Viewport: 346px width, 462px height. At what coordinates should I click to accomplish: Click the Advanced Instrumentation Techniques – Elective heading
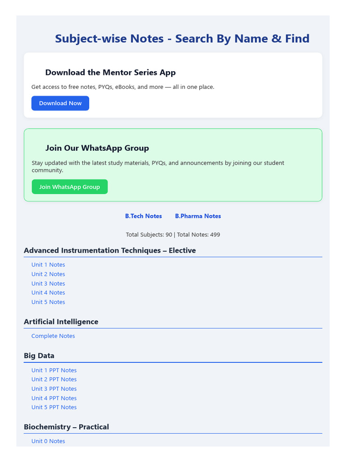110,250
